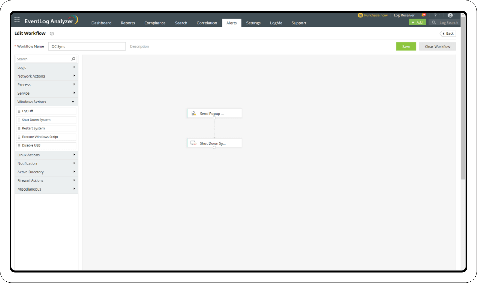
Task: Click the shutdown monitor icon on Shut Down node
Action: (193, 143)
